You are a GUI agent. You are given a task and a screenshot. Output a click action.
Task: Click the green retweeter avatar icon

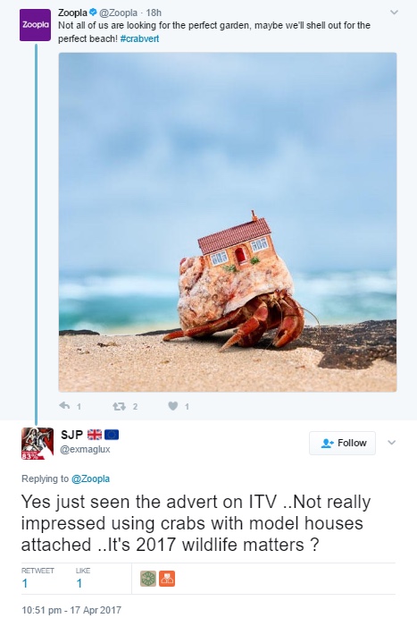[148, 579]
